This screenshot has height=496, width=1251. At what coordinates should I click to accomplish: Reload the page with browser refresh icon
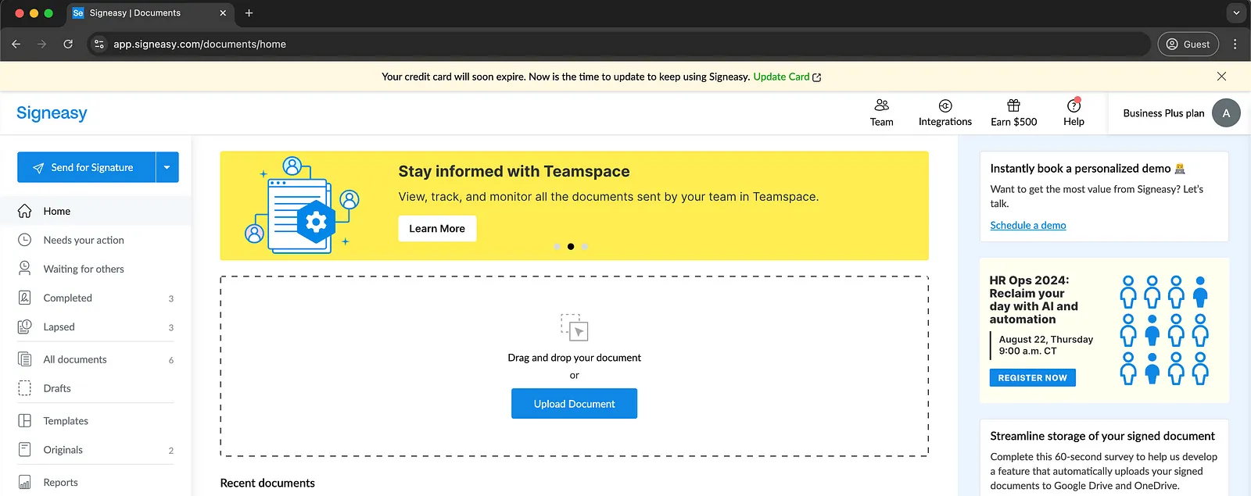click(x=68, y=44)
